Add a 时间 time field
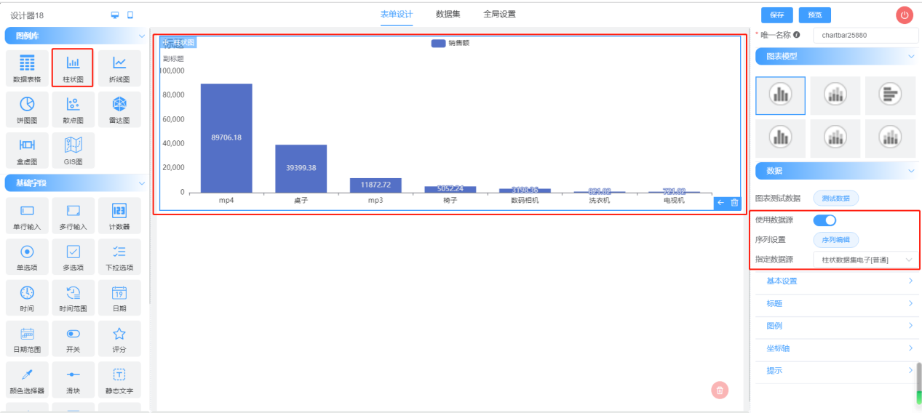 tap(27, 298)
